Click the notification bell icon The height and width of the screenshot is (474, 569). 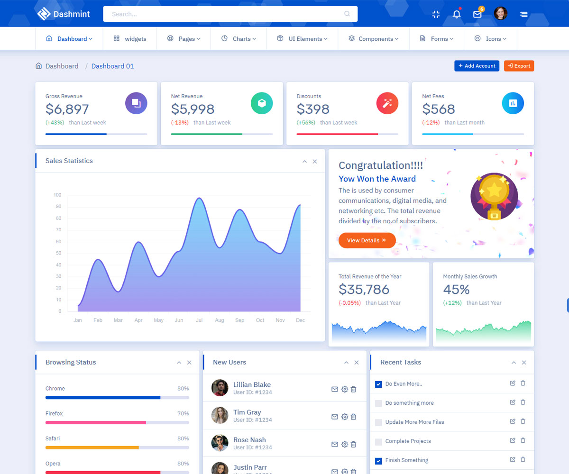[456, 14]
